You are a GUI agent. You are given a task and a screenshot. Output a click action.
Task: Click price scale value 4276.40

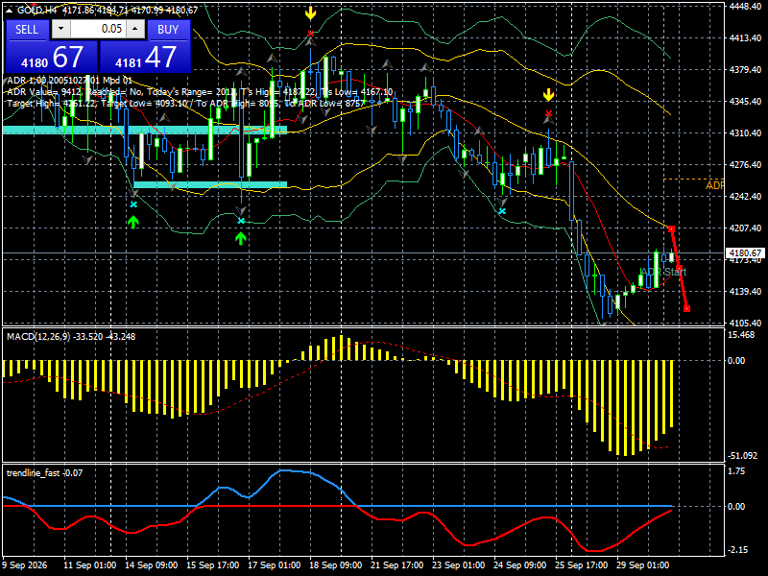(745, 165)
